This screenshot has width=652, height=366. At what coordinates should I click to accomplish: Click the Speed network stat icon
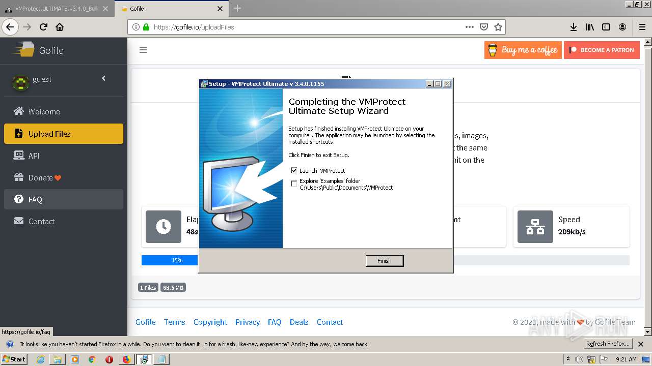point(535,227)
